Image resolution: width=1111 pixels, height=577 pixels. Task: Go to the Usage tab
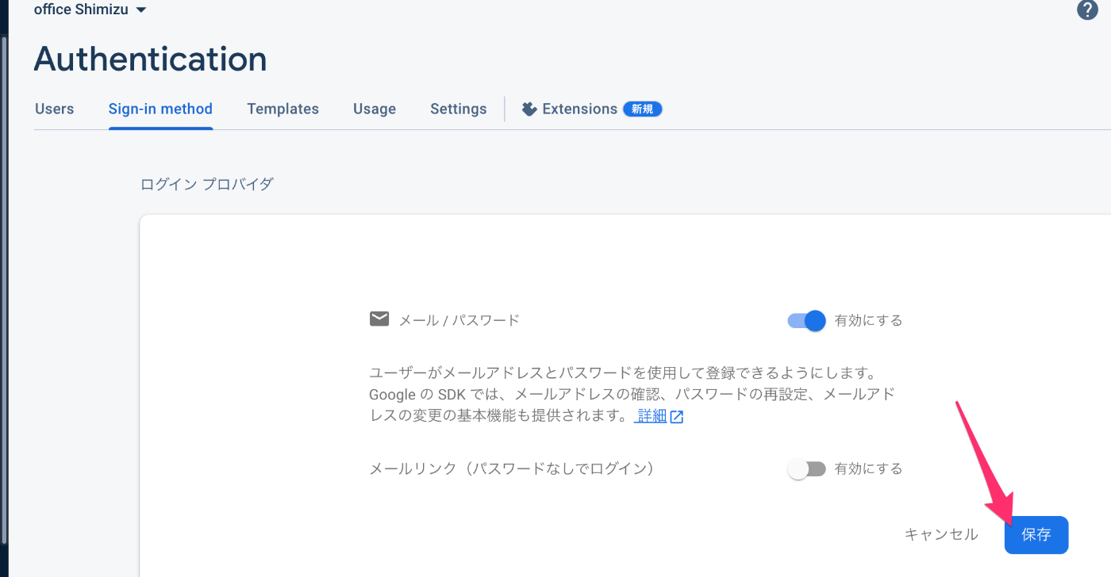coord(375,109)
